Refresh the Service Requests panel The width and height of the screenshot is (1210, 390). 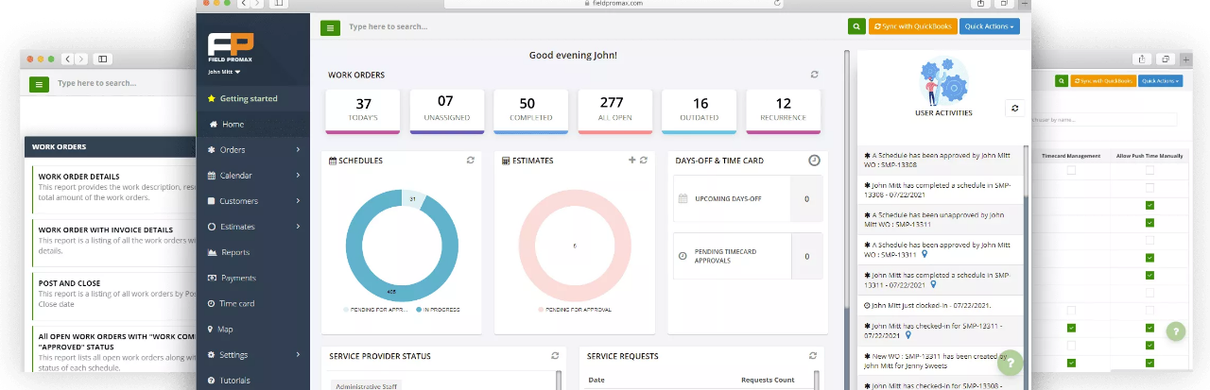click(x=813, y=356)
